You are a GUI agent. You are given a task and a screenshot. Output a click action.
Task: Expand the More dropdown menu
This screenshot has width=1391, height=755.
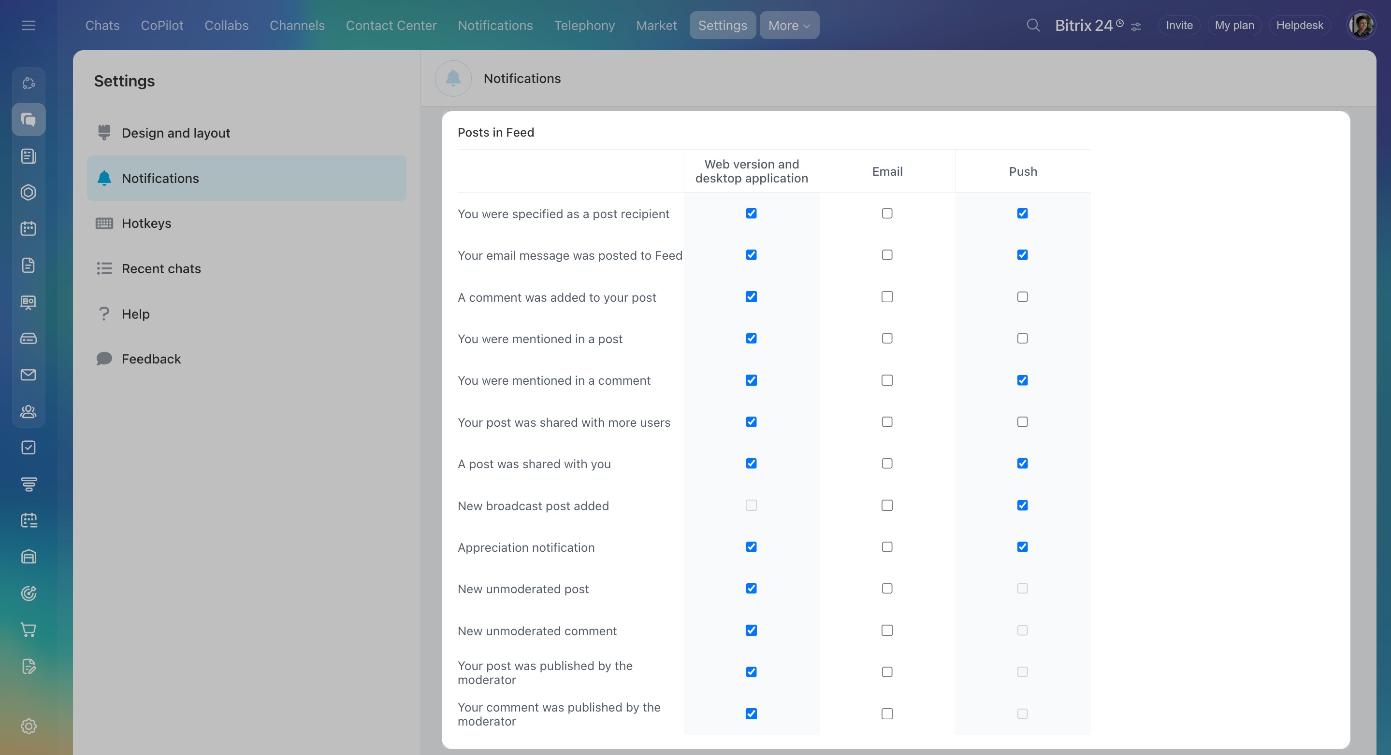[x=789, y=26]
